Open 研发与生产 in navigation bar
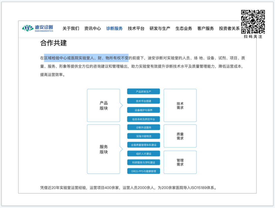Screen dimensions: 275x208 pos(160,29)
